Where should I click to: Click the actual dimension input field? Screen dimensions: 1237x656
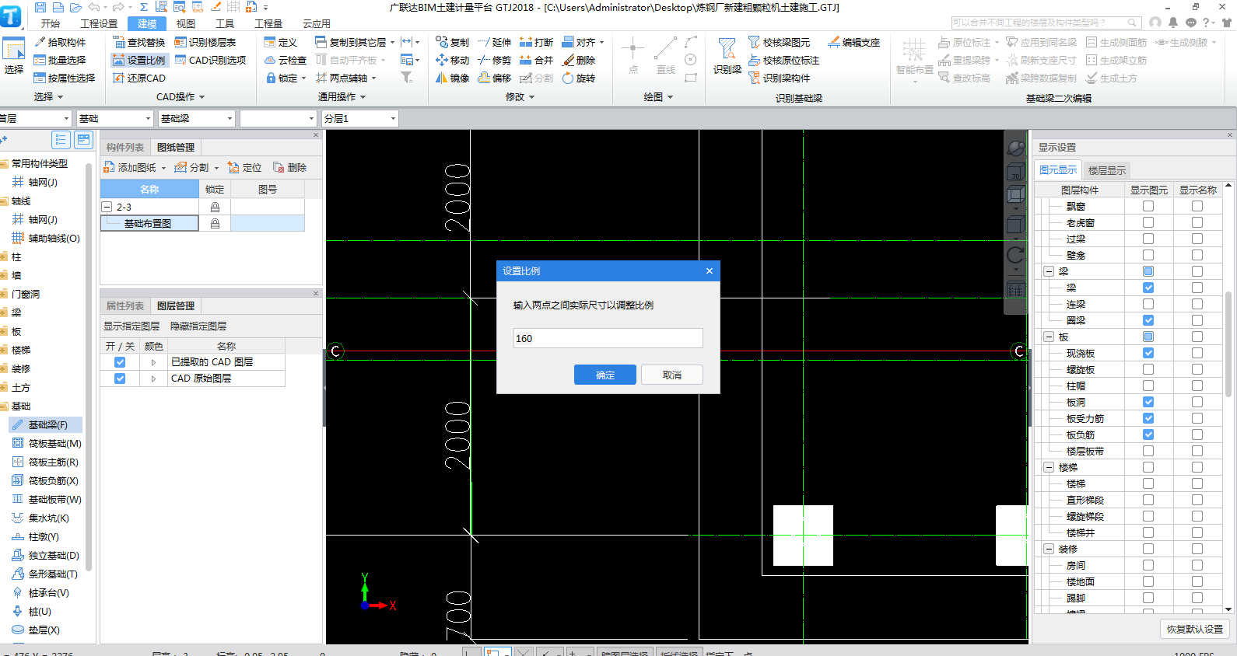(x=608, y=338)
